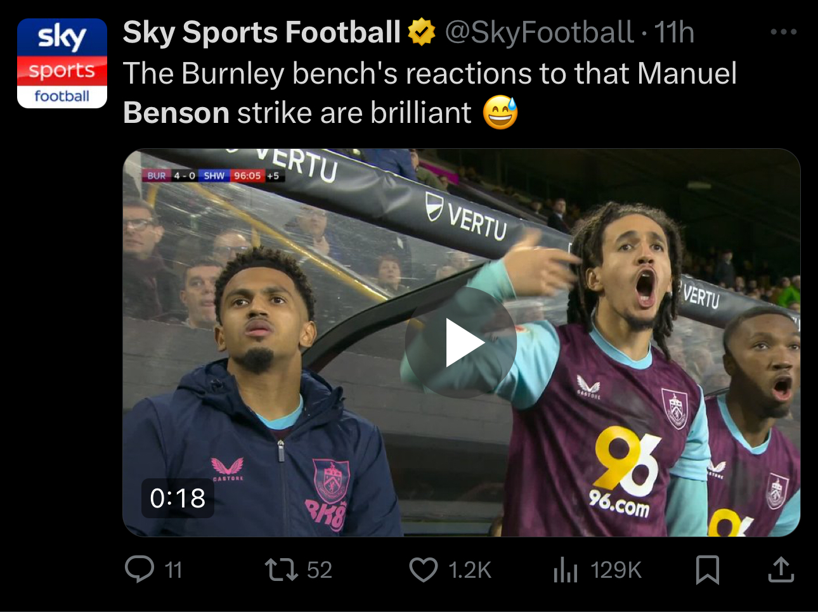The height and width of the screenshot is (612, 818).
Task: Open the Sky Sports Football profile avatar
Action: pos(62,63)
